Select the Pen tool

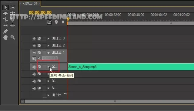point(5,31)
